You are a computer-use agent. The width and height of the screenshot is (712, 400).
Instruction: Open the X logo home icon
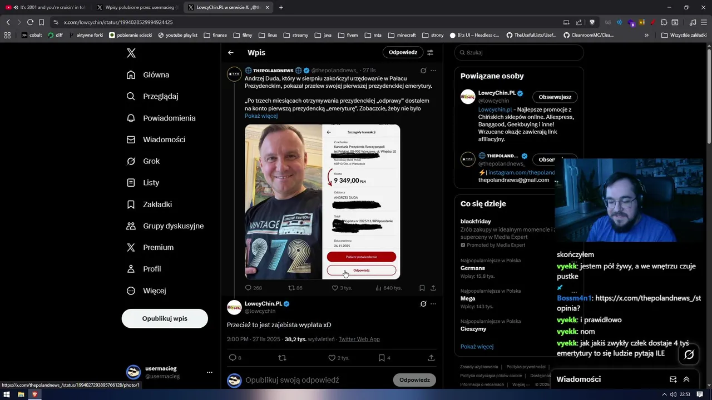click(131, 53)
